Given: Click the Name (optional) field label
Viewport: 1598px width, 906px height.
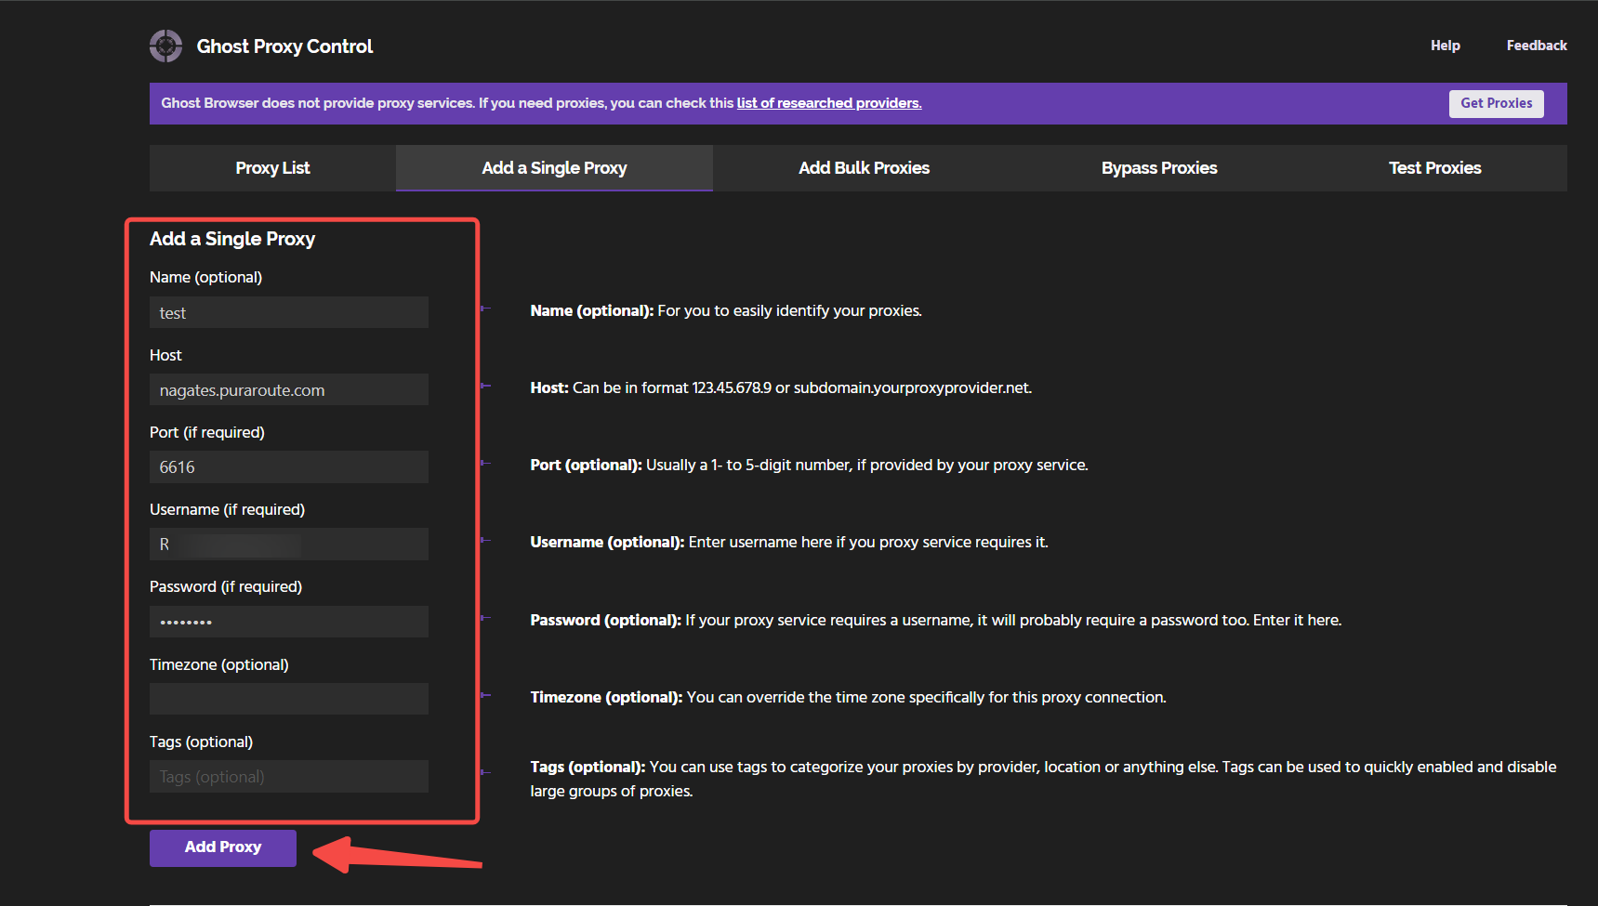Looking at the screenshot, I should click(205, 277).
